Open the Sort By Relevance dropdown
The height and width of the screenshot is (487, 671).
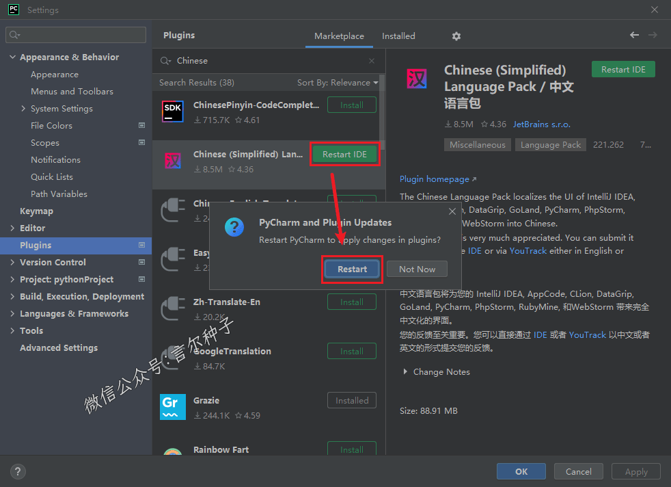[338, 83]
